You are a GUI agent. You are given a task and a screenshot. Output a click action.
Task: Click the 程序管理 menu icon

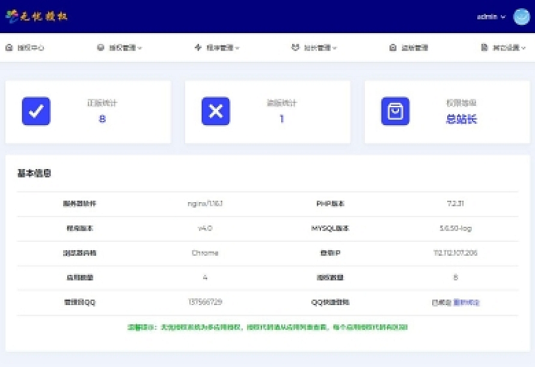pyautogui.click(x=198, y=48)
